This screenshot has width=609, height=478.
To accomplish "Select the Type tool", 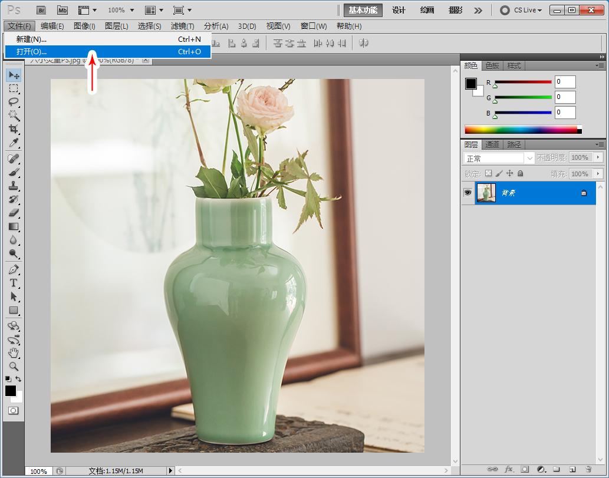I will point(14,283).
